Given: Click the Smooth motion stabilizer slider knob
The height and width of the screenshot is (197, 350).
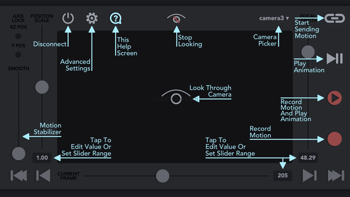Looking at the screenshot, I should (x=18, y=153).
